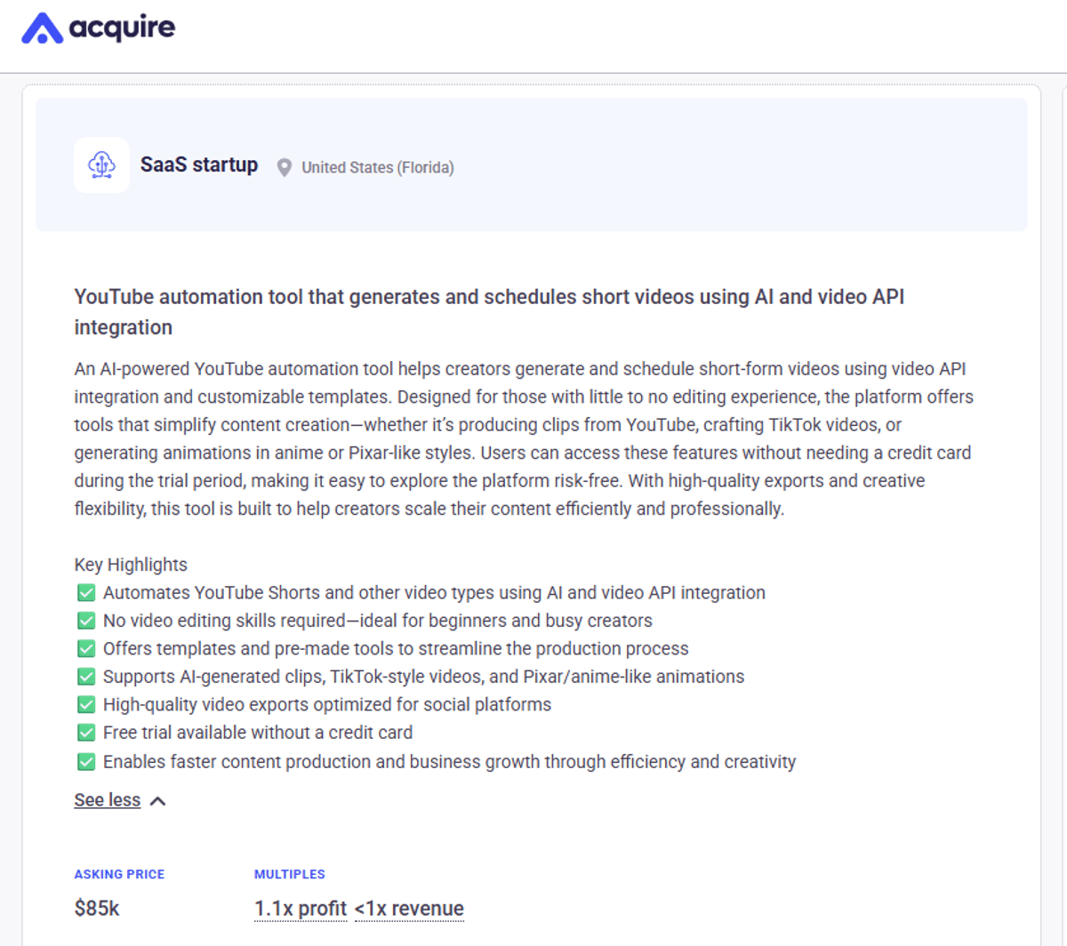Click the "United States (Florida)" location text
This screenshot has height=946, width=1067.
(377, 167)
